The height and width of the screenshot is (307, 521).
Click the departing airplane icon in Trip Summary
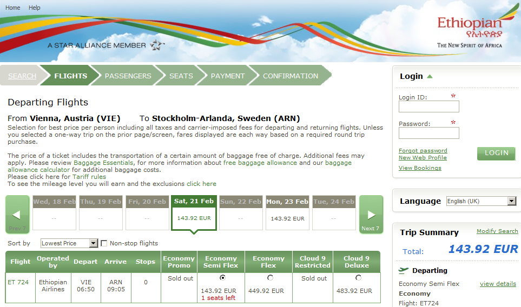[403, 270]
